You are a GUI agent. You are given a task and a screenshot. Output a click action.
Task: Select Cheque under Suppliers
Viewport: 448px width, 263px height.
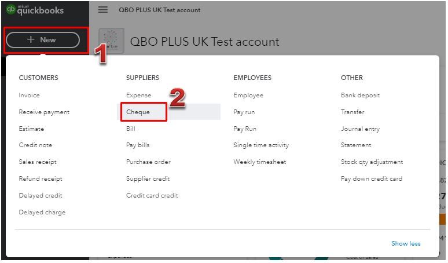tap(138, 112)
